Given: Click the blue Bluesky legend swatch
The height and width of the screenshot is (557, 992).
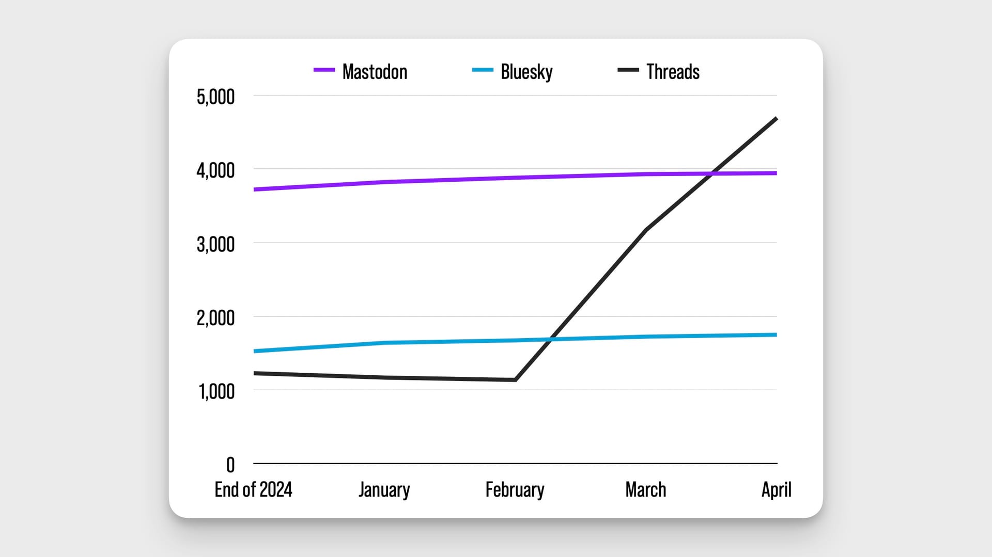Looking at the screenshot, I should 483,70.
